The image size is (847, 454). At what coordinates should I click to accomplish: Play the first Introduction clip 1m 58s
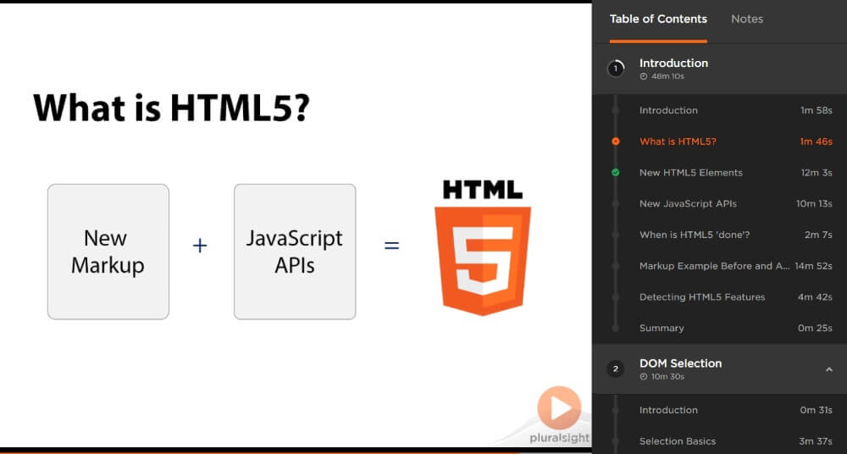coord(719,110)
